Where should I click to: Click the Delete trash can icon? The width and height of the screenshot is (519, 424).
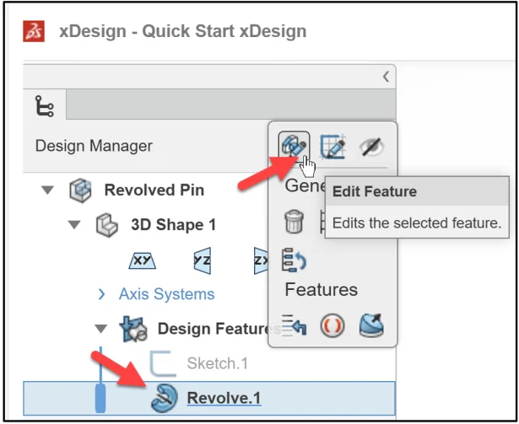[x=294, y=222]
